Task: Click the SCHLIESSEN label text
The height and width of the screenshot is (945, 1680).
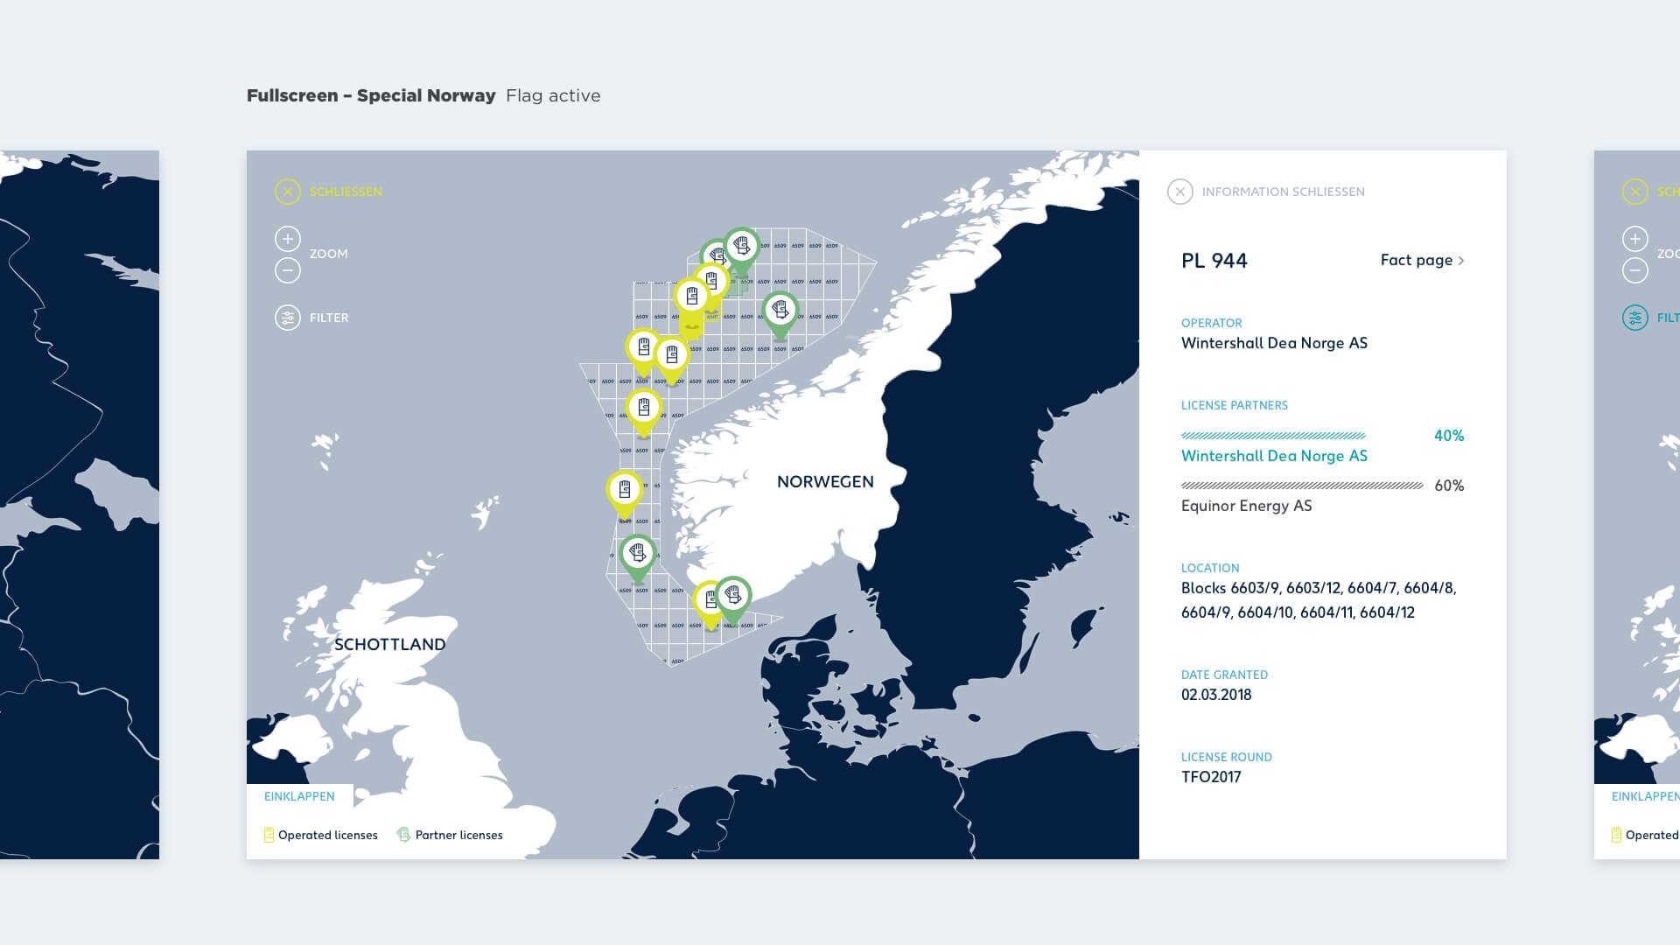Action: (x=346, y=192)
